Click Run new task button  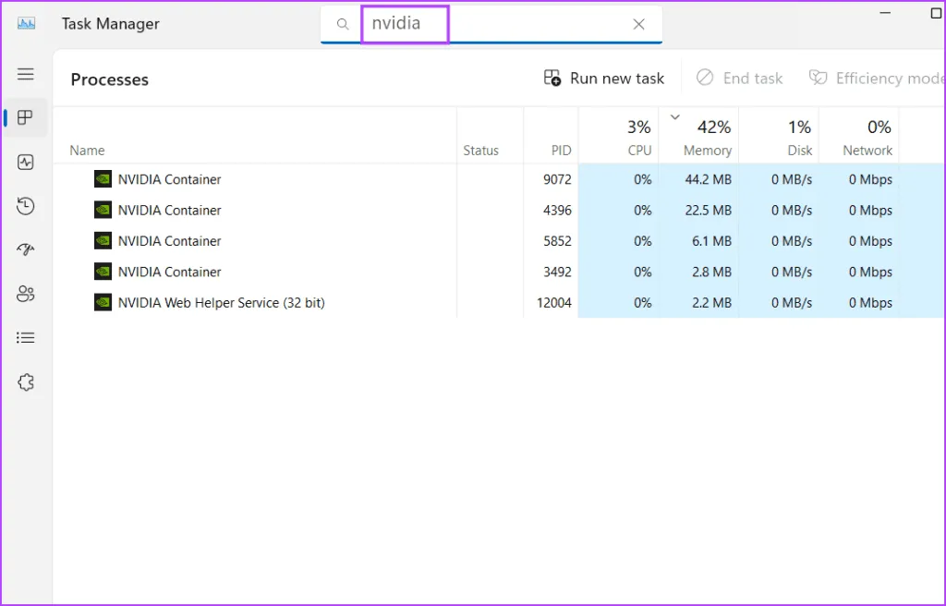point(604,79)
